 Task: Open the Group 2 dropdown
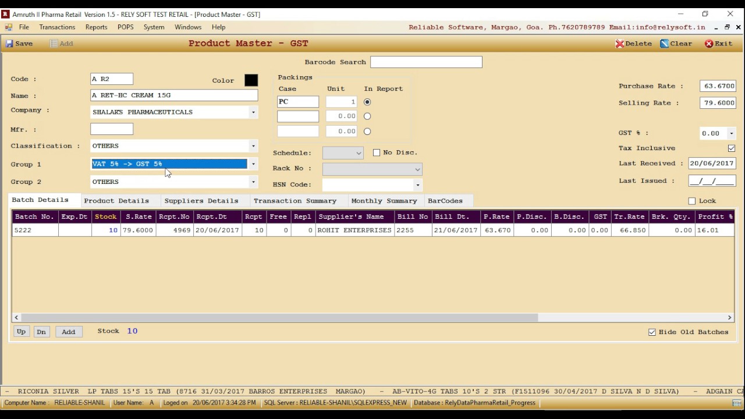[253, 182]
